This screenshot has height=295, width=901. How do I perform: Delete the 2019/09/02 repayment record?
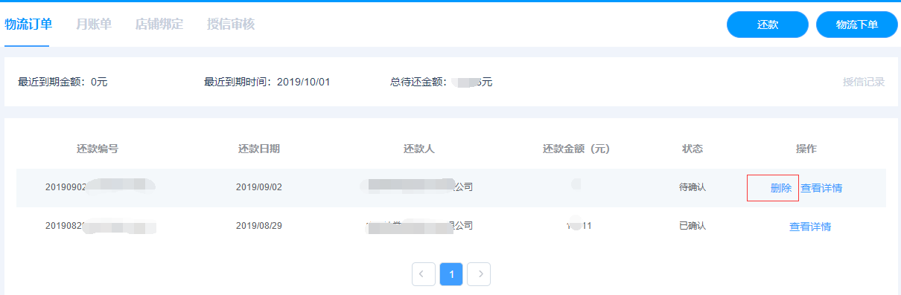pos(780,188)
